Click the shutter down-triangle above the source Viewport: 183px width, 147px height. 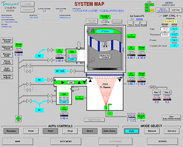120,80
